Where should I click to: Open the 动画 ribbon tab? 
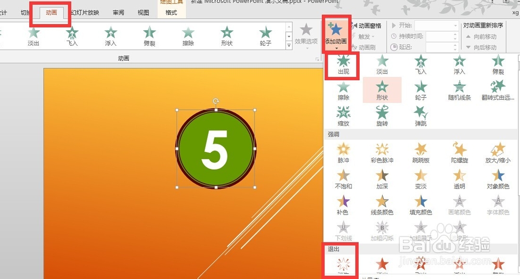pyautogui.click(x=51, y=12)
